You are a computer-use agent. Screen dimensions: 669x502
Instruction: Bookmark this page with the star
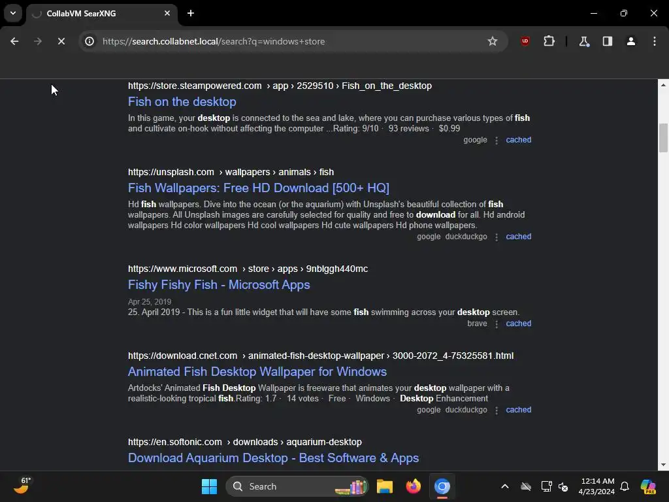coord(493,41)
